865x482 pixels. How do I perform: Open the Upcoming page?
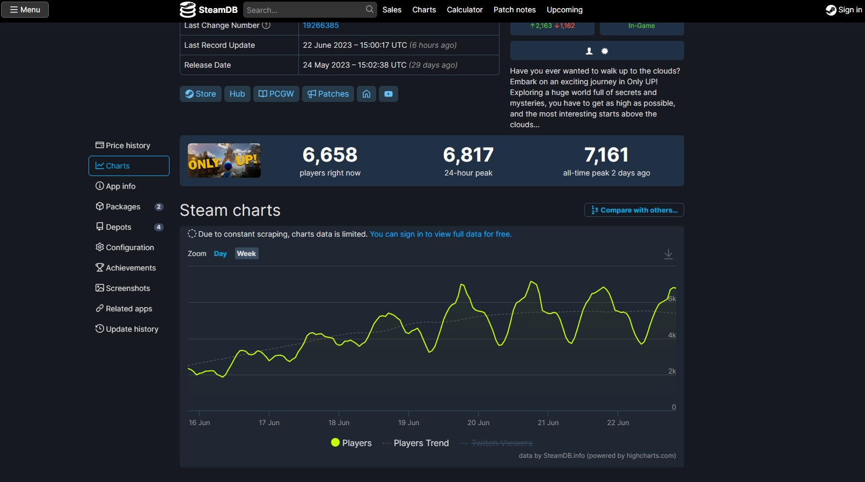(565, 10)
